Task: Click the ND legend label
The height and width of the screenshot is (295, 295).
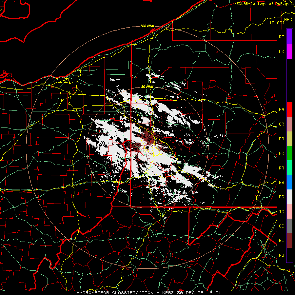Action: click(281, 255)
